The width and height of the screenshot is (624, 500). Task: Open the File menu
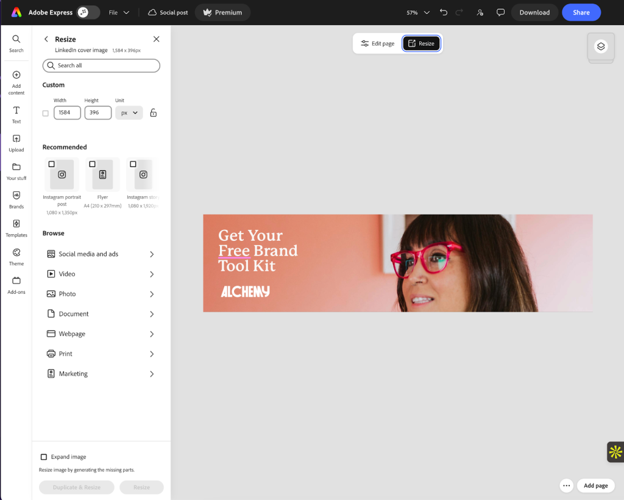[x=119, y=12]
